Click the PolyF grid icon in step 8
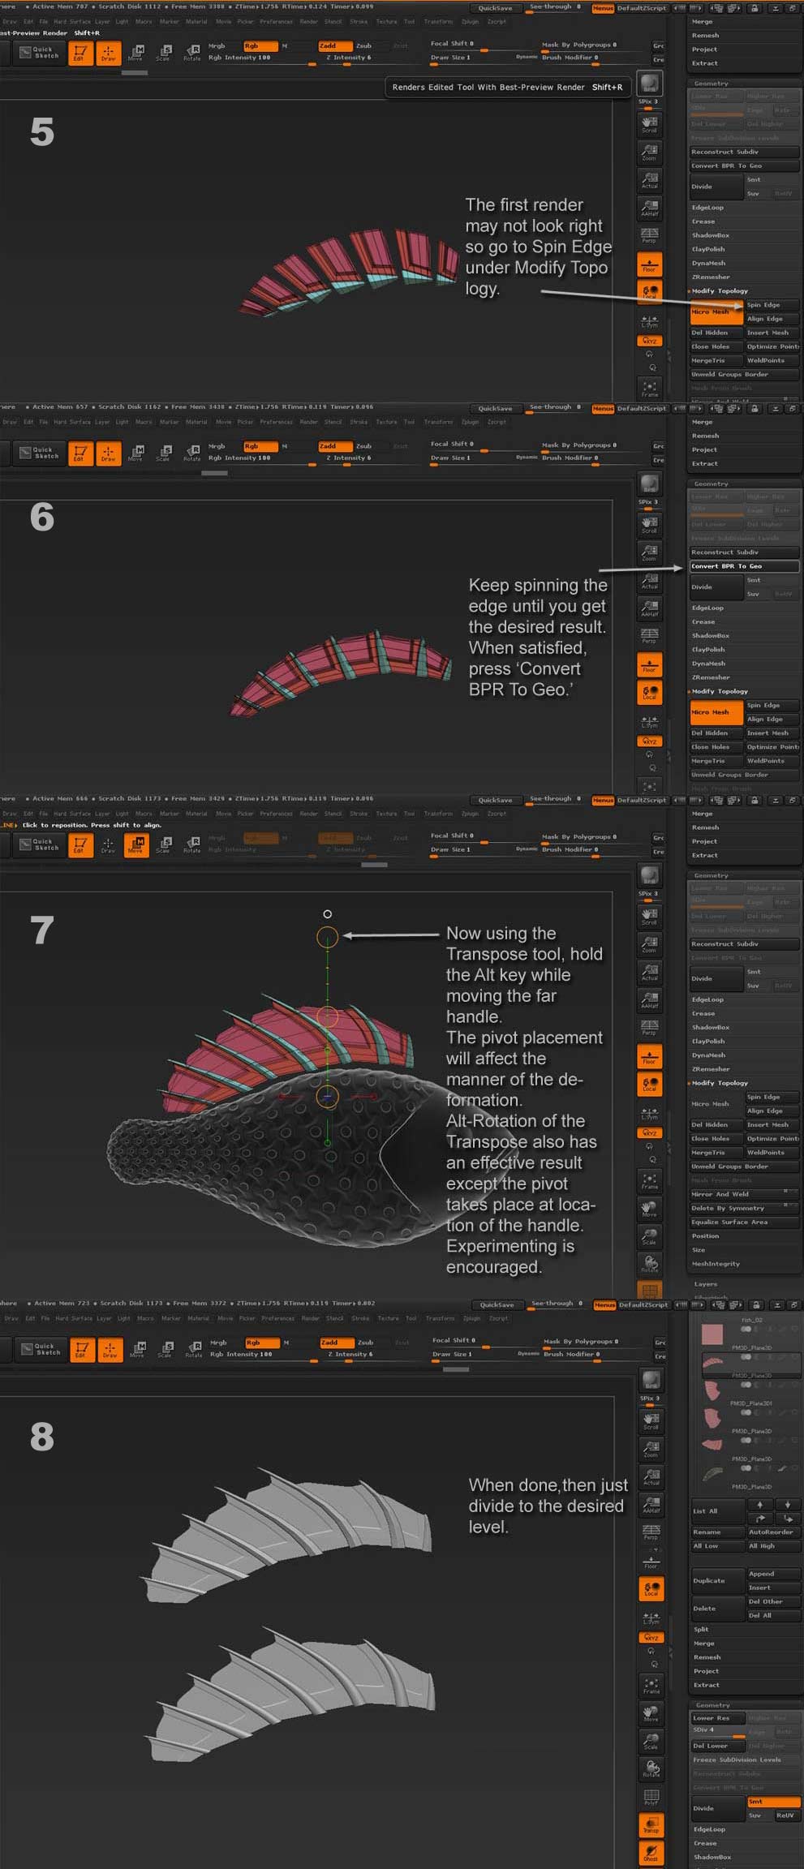The image size is (804, 1869). [x=651, y=1798]
